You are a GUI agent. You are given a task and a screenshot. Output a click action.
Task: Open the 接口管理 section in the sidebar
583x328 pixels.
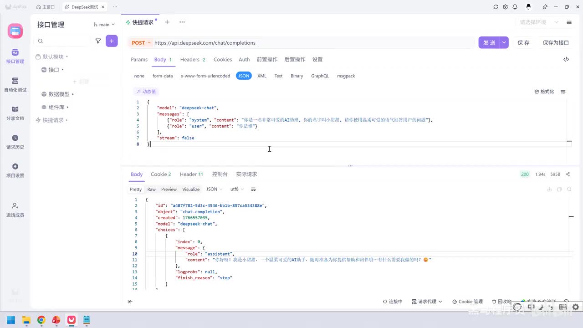point(15,56)
